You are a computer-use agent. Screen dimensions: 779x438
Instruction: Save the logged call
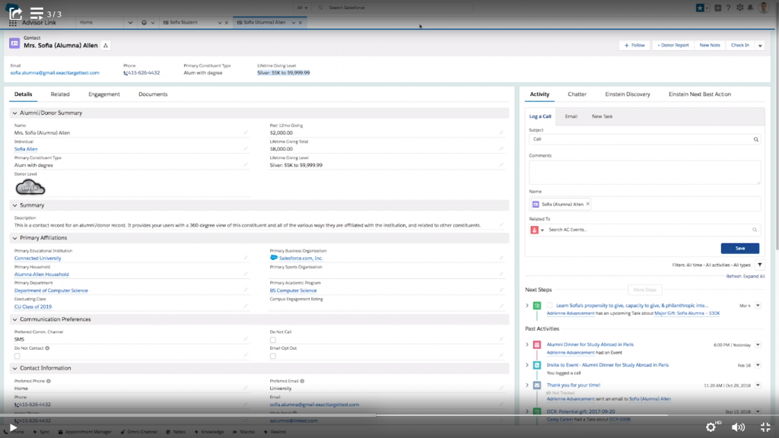(x=739, y=249)
